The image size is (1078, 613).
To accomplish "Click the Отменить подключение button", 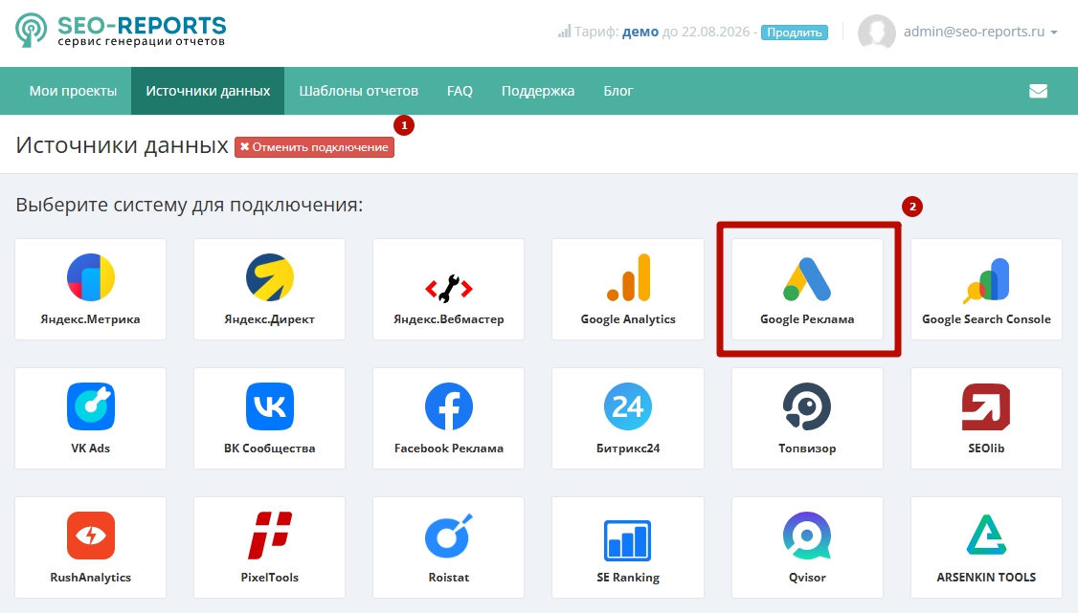I will click(314, 147).
